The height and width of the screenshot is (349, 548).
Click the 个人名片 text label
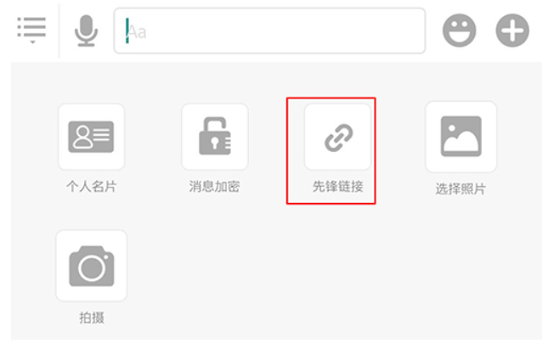tap(91, 187)
